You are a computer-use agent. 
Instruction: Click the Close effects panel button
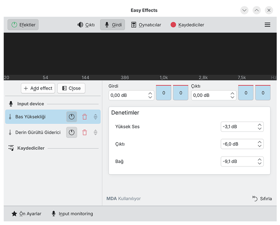point(71,88)
